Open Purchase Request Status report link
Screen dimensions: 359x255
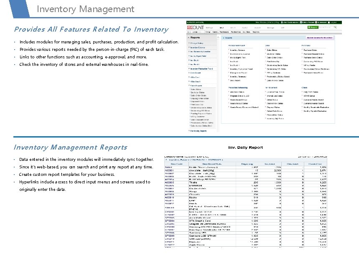[314, 54]
